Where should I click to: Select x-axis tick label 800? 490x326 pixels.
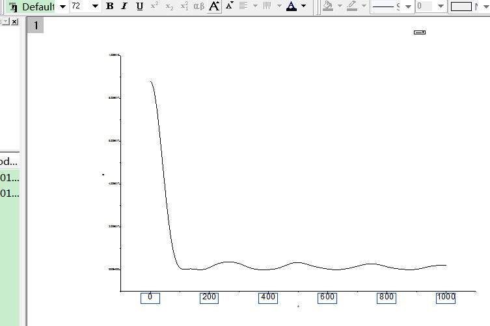point(387,298)
